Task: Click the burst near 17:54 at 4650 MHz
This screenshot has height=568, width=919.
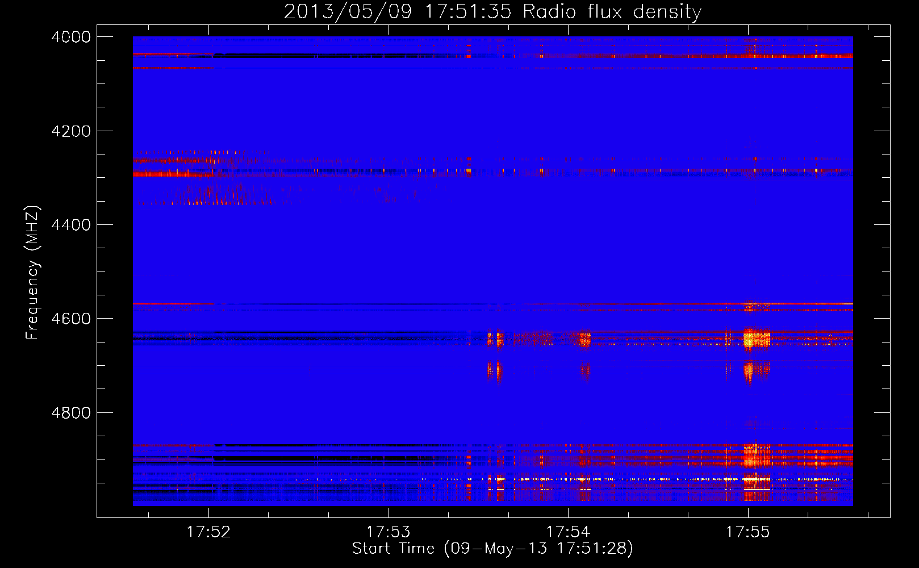Action: (x=584, y=340)
